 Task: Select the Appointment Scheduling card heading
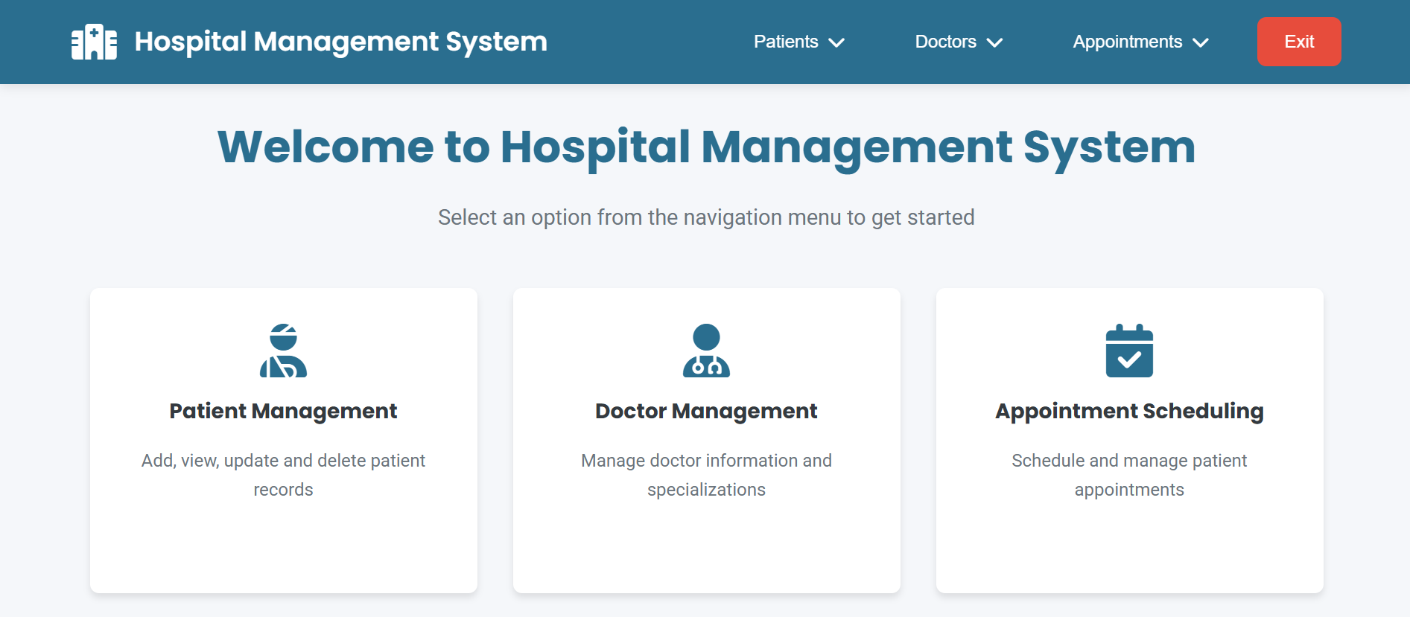click(x=1129, y=411)
